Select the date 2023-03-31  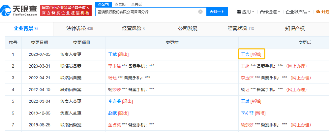point(39,66)
